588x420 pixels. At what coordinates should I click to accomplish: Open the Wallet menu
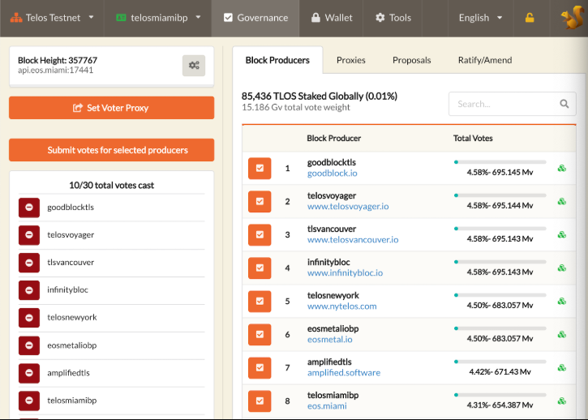click(x=331, y=18)
